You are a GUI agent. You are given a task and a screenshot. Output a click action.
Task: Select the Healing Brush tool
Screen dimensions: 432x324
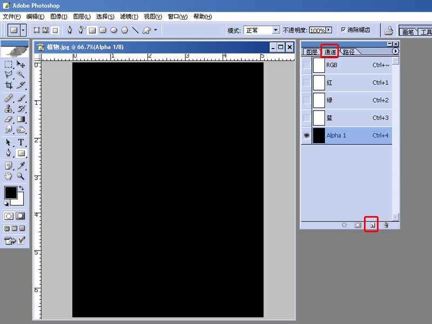(x=8, y=98)
